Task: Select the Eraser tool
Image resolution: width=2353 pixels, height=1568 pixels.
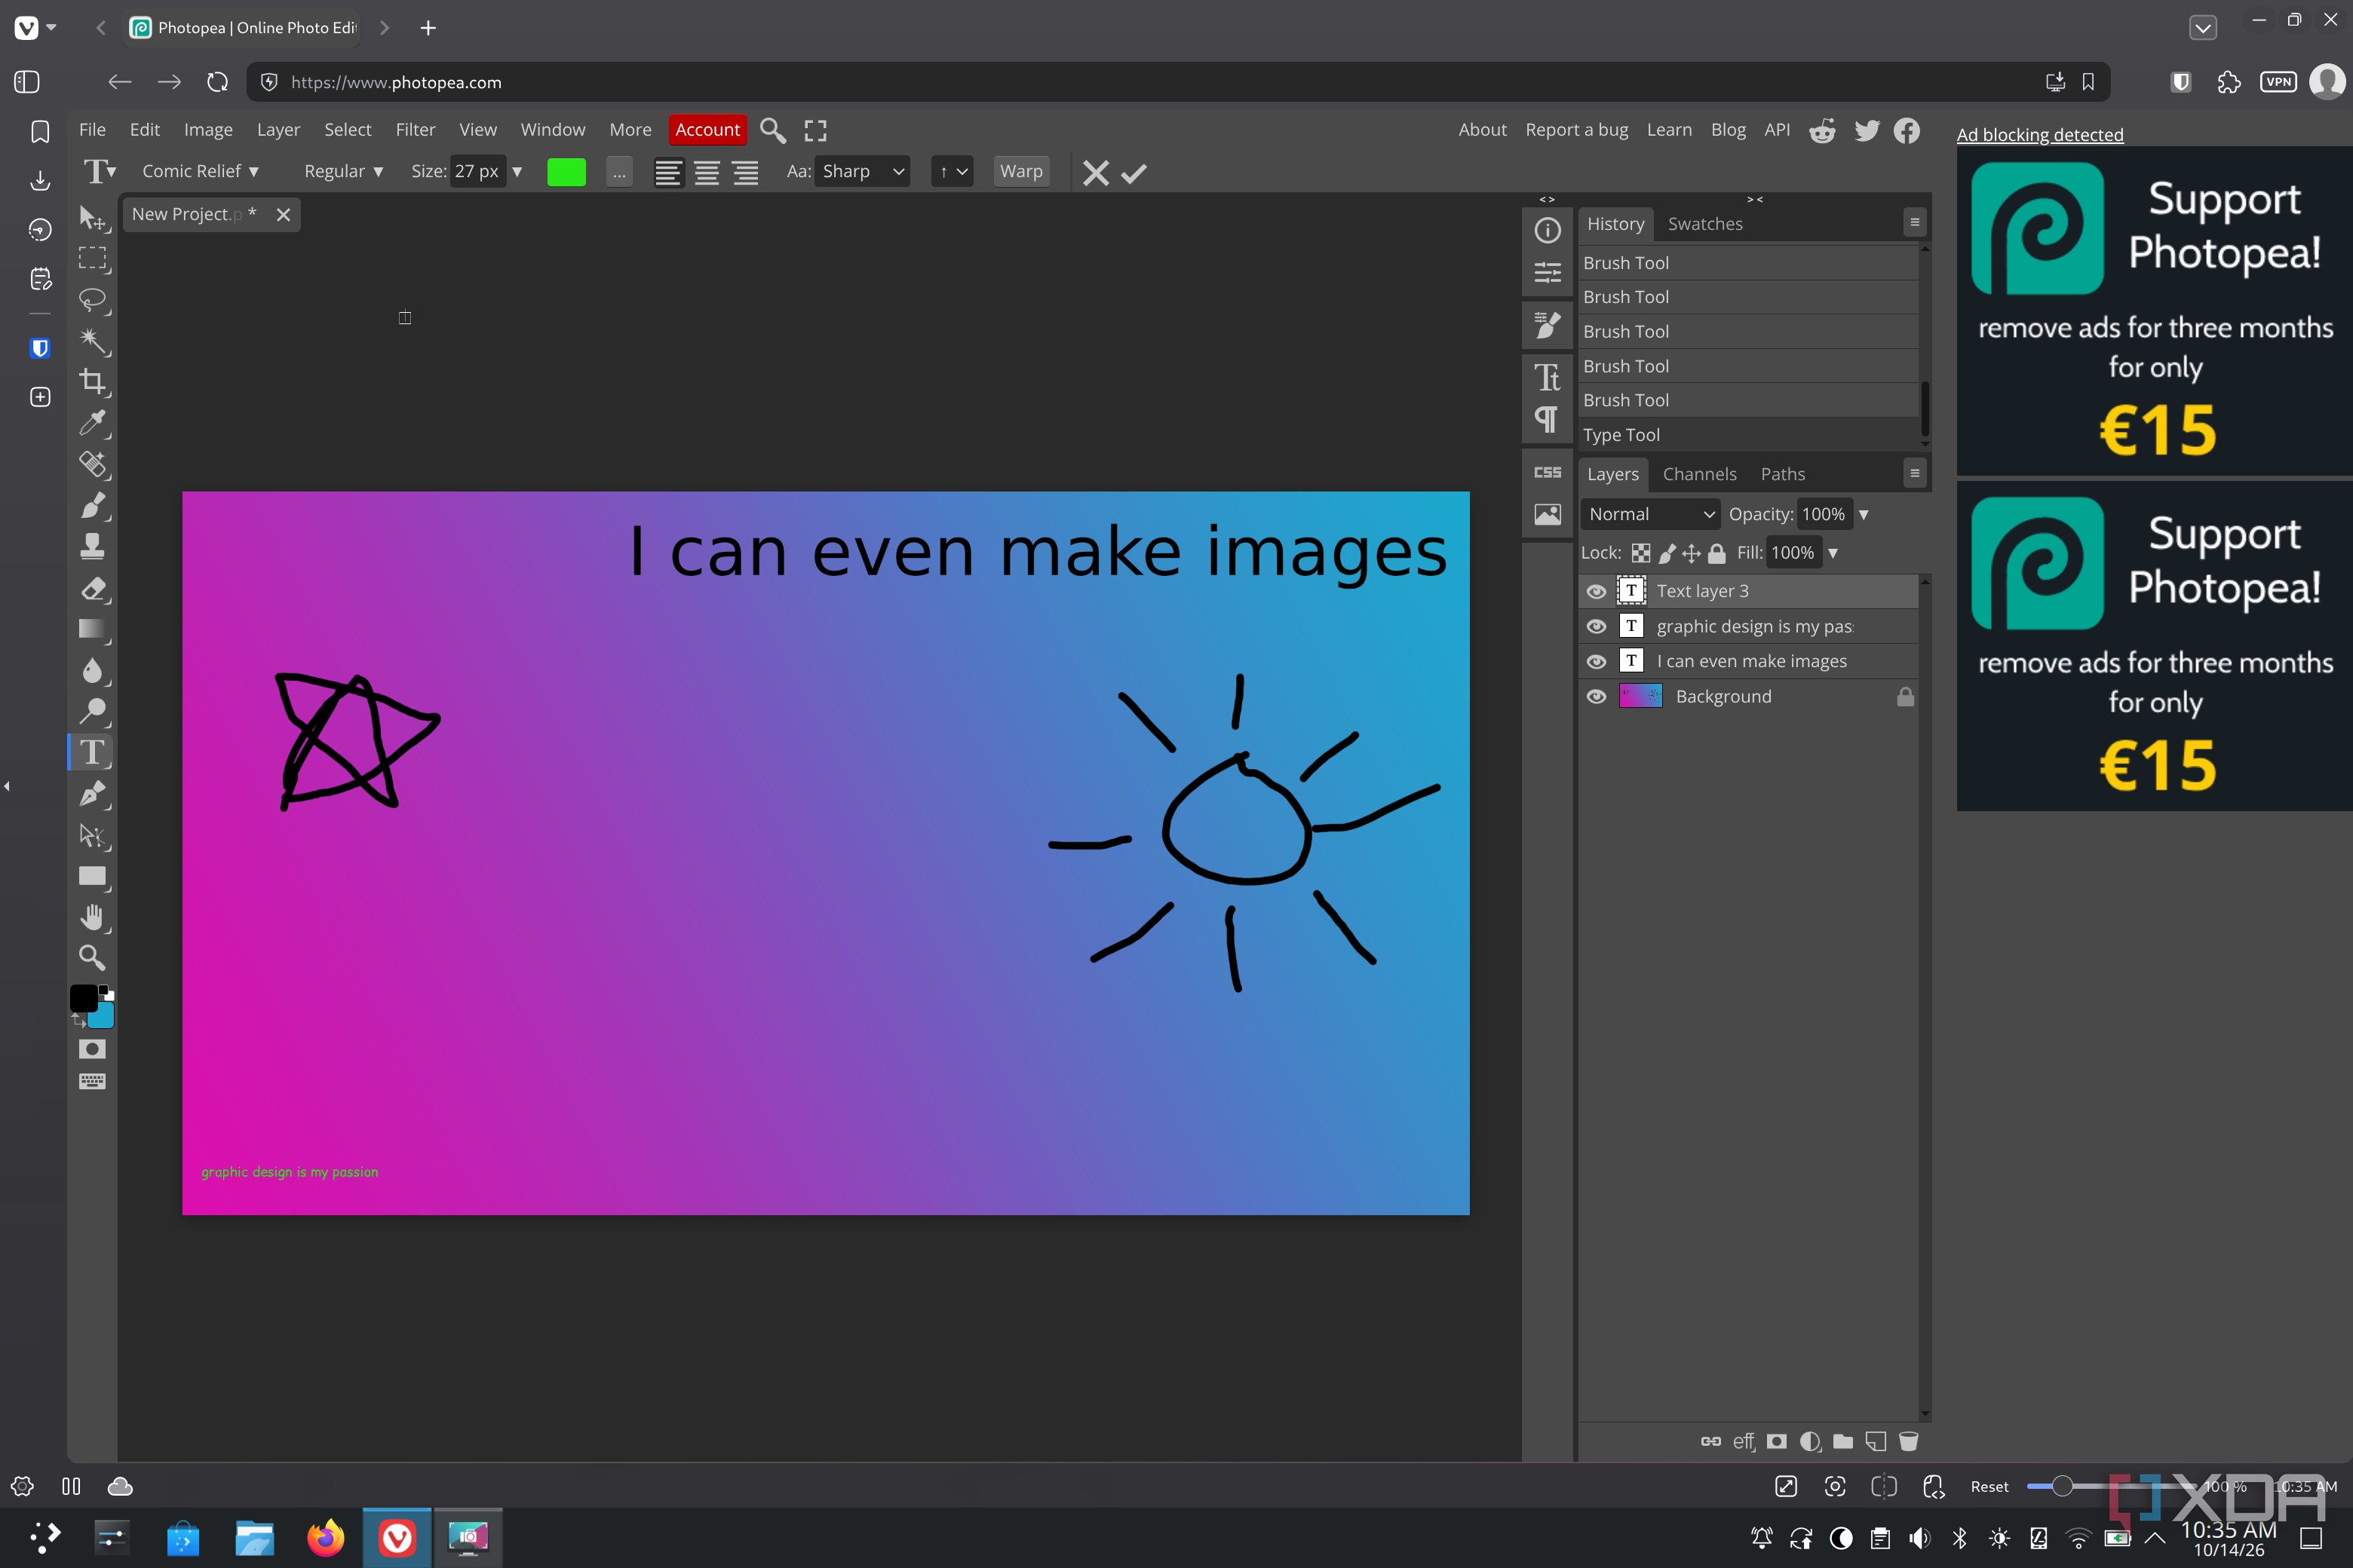Action: click(92, 588)
